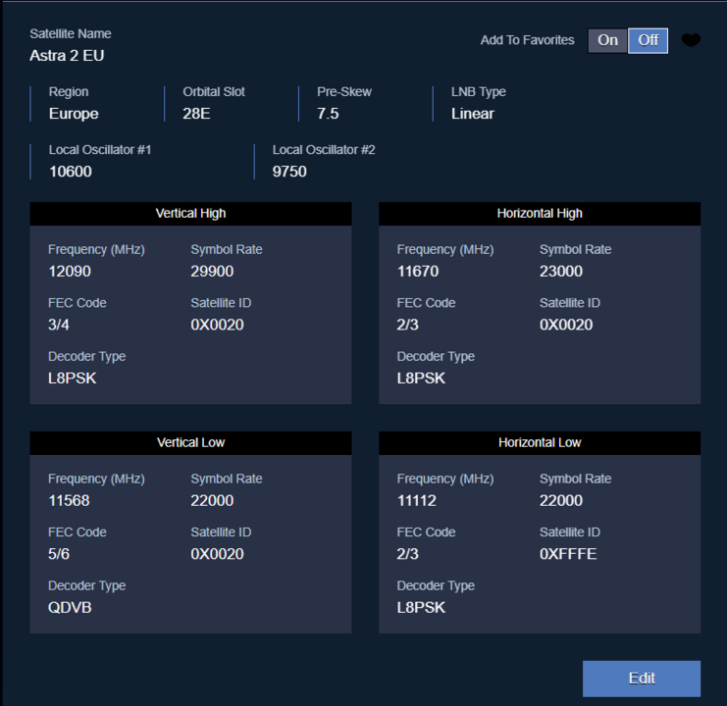Select the Horizontal High panel header
This screenshot has height=706, width=727.
coord(540,213)
